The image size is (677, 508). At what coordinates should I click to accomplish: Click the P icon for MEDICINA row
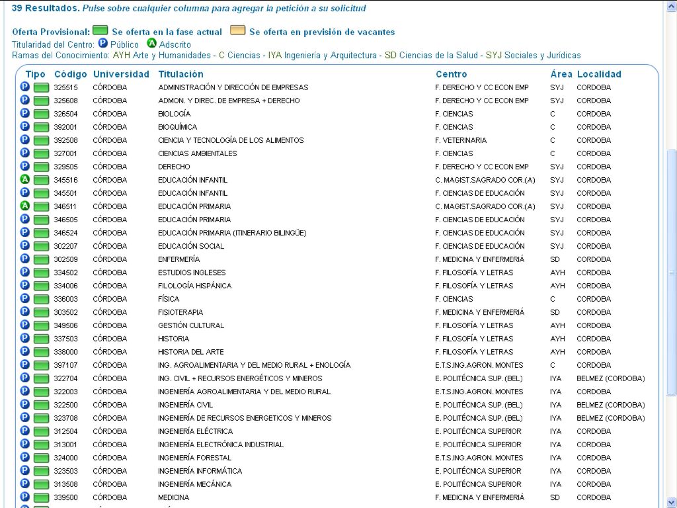coord(25,497)
